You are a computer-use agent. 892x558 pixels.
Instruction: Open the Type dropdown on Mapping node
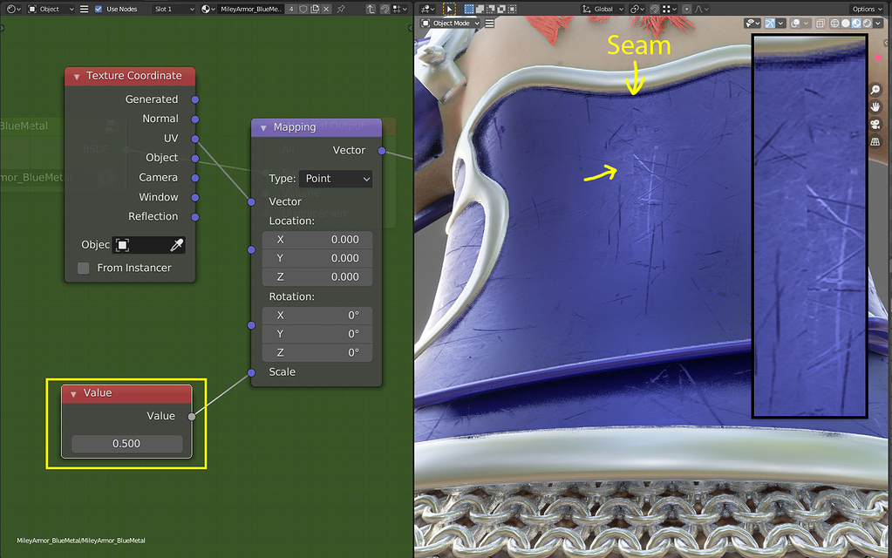tap(336, 178)
